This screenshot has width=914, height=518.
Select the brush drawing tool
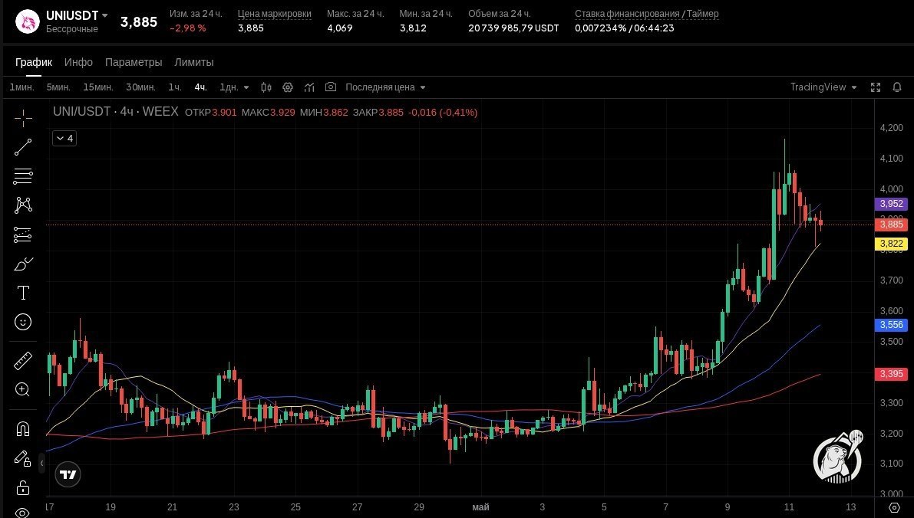coord(23,264)
